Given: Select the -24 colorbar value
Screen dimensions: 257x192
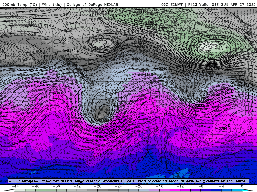Looking at the screenshot, I should [118, 186].
